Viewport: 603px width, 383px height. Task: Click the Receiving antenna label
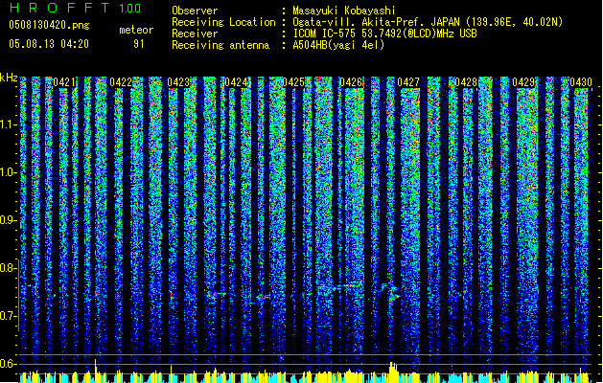pos(220,45)
